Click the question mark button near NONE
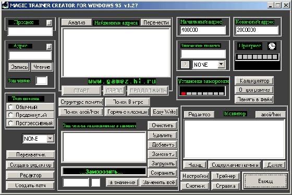This screenshot has width=292, height=195. [185, 65]
